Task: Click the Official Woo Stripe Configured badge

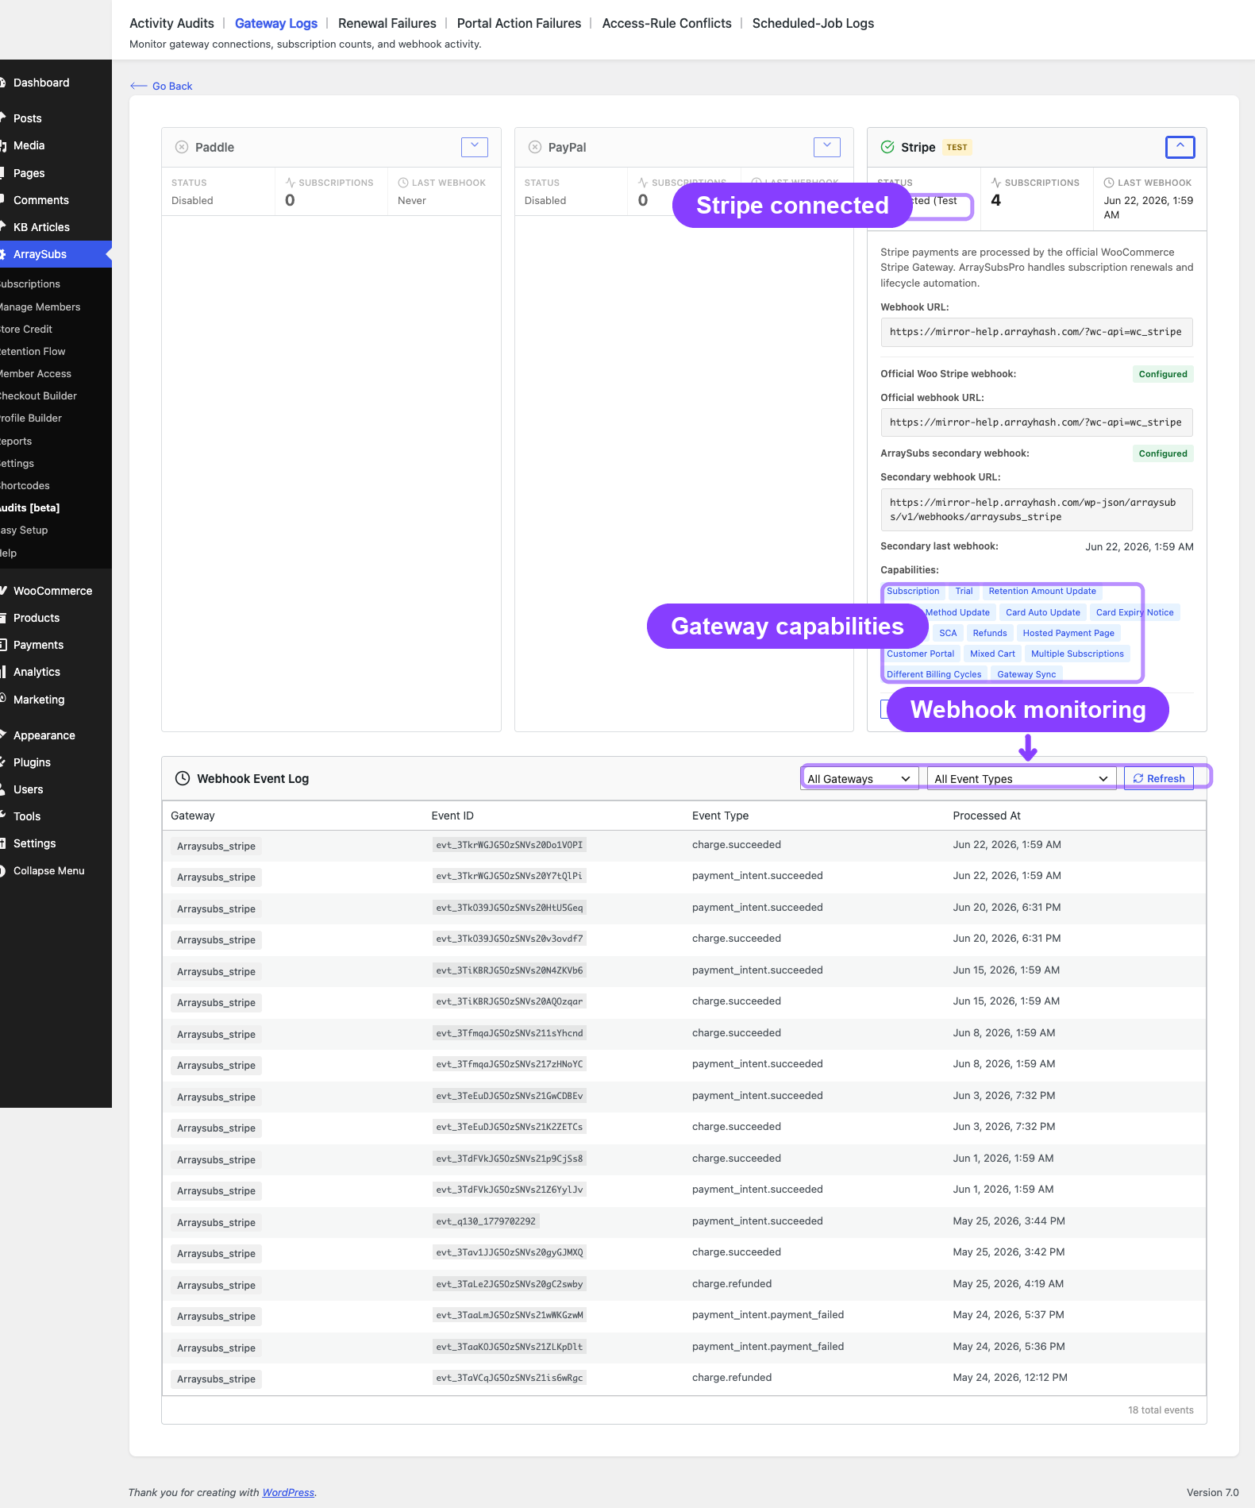Action: (1163, 374)
